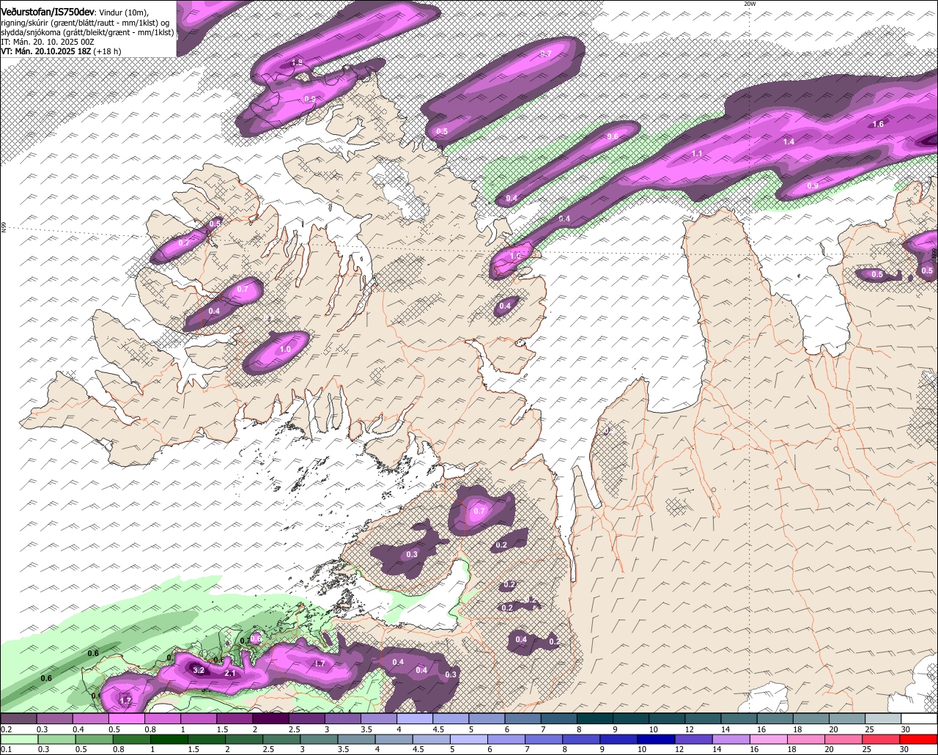Click the 'IT: Mán. 20. 10. 2025 00Z' line

coord(48,42)
